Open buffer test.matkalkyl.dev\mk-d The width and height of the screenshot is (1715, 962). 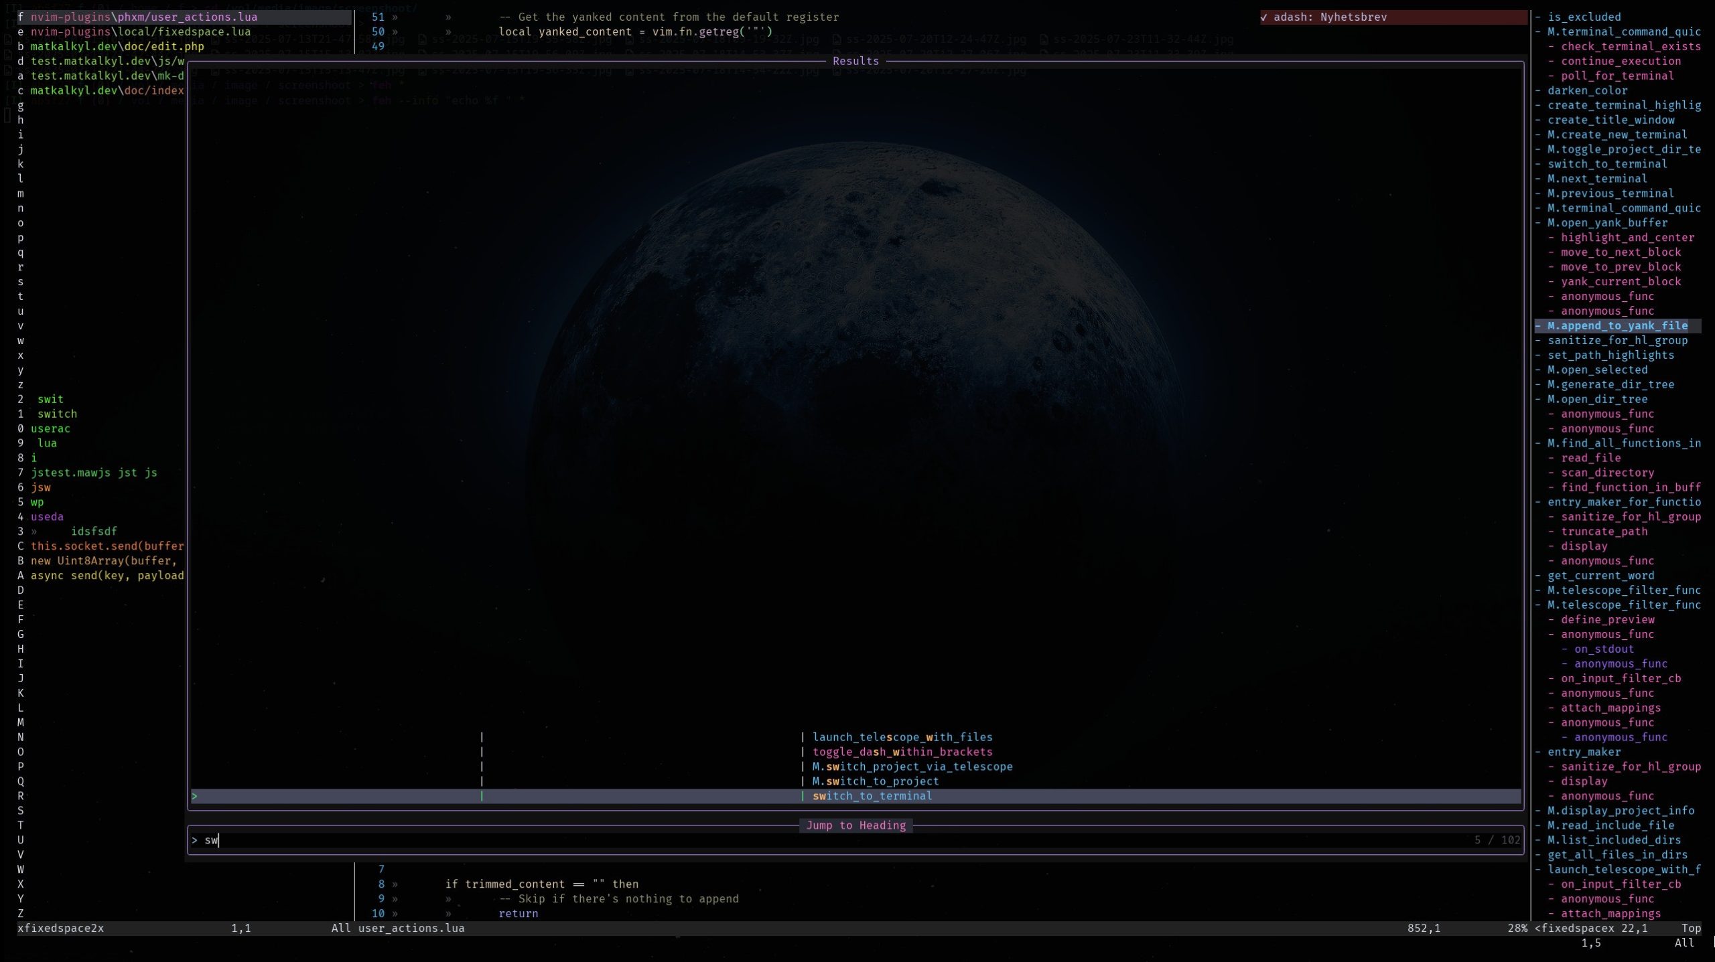[x=107, y=76]
